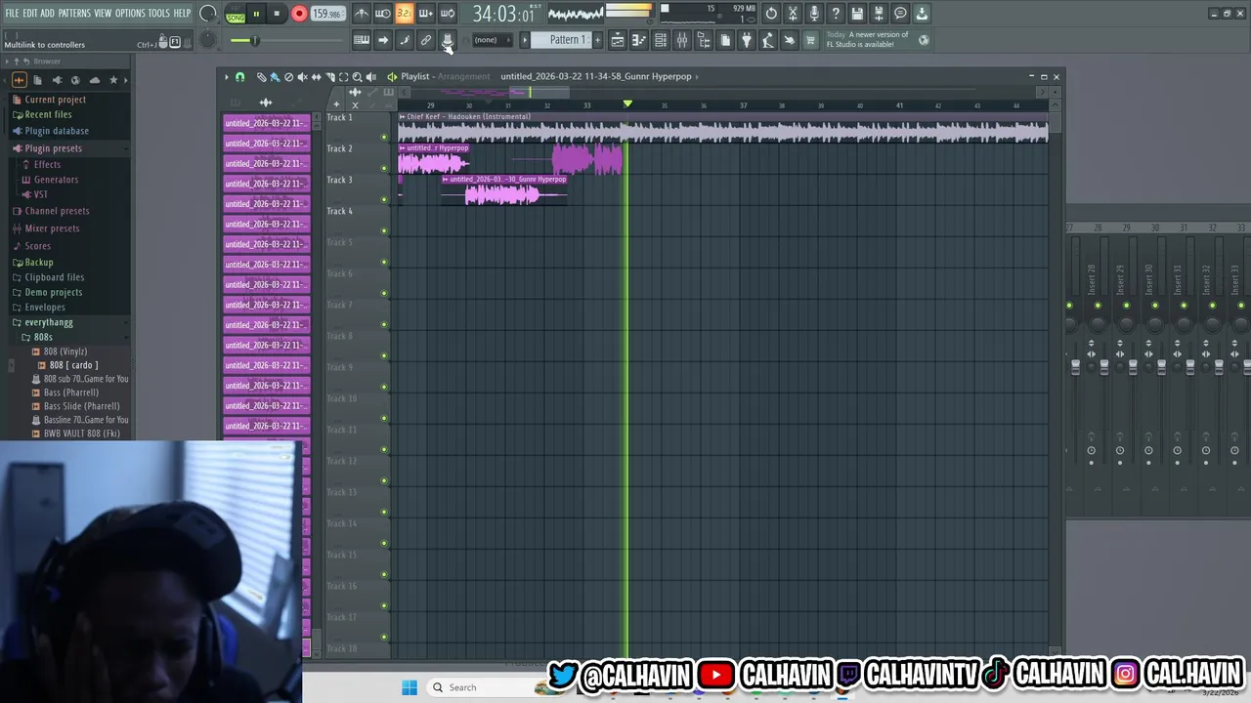Open the OPTIONS menu
The width and height of the screenshot is (1251, 703).
(130, 14)
